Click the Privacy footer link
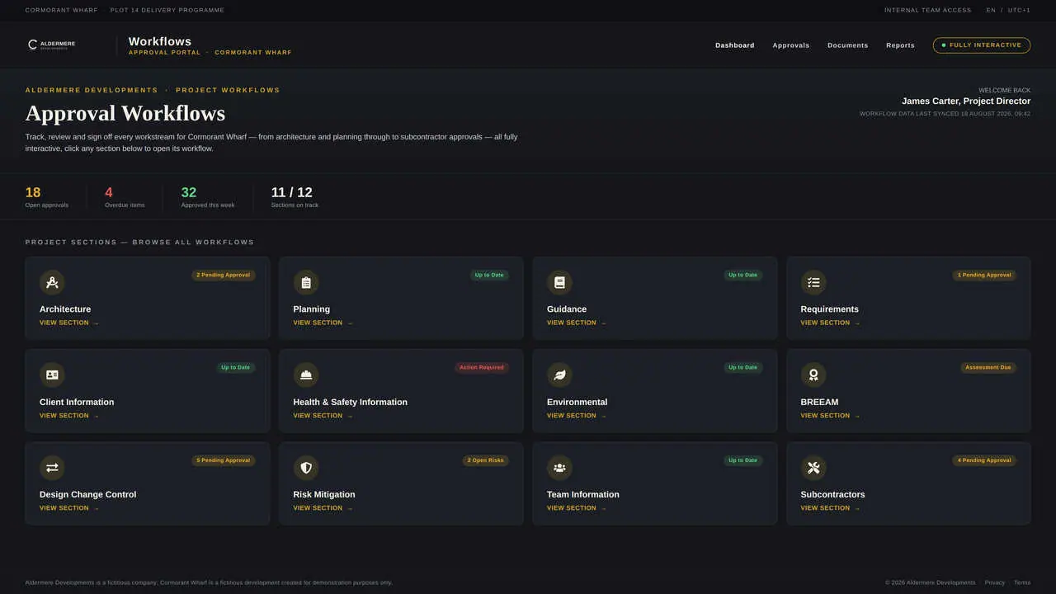Screen dimensions: 1056x594 pos(995,582)
